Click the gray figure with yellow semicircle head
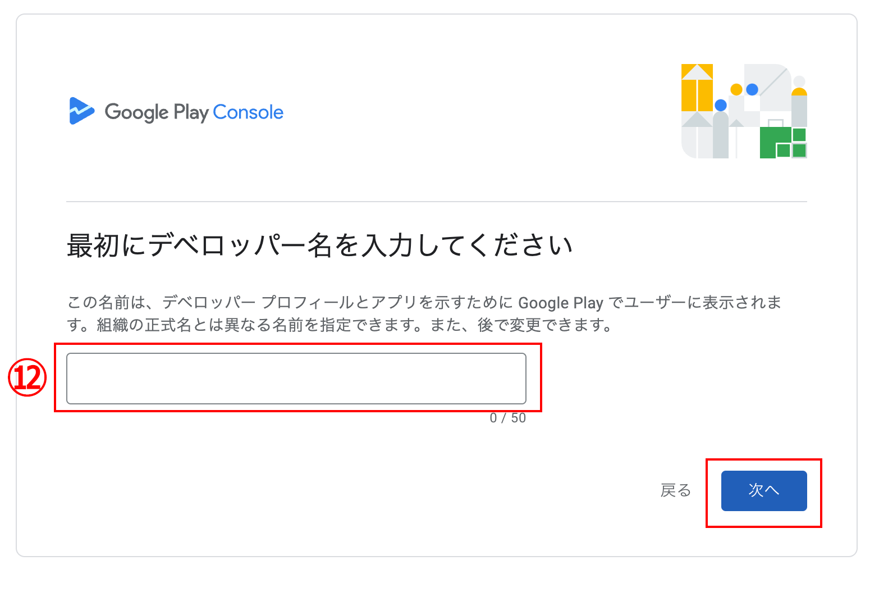Image resolution: width=879 pixels, height=592 pixels. click(x=799, y=107)
